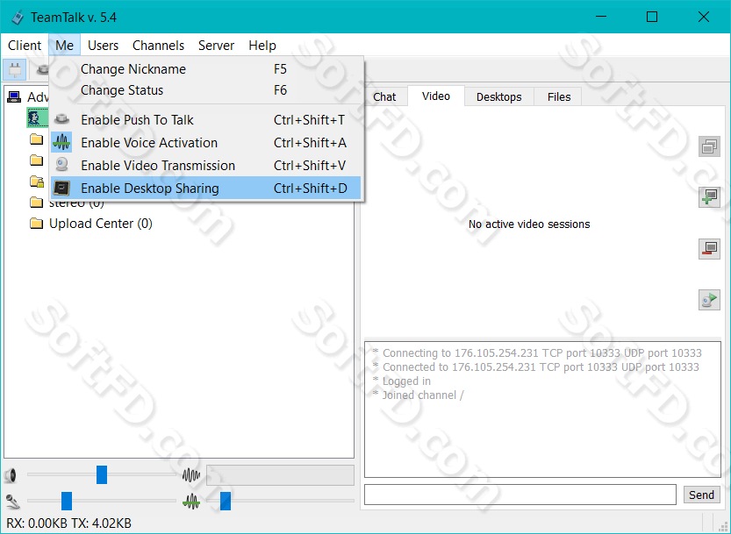Open the Server menu
Image resolution: width=731 pixels, height=534 pixels.
216,46
